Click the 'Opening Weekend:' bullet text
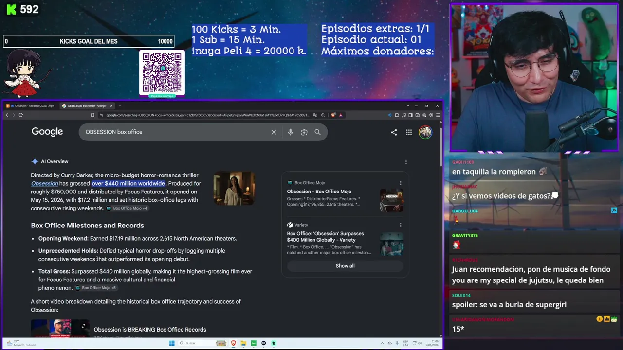Image resolution: width=623 pixels, height=350 pixels. [x=63, y=239]
